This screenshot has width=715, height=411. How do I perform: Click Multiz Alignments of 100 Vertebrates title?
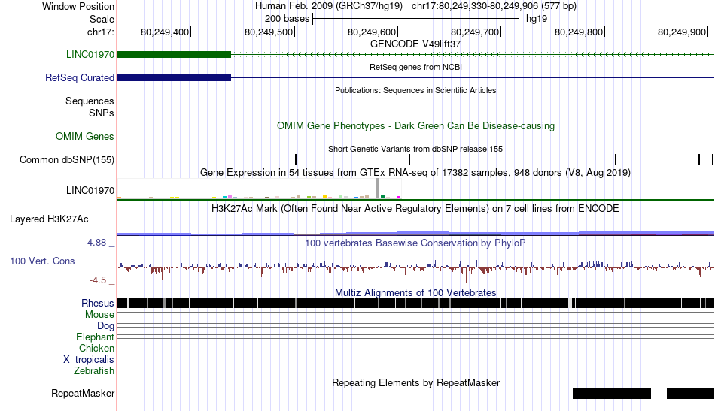click(415, 292)
